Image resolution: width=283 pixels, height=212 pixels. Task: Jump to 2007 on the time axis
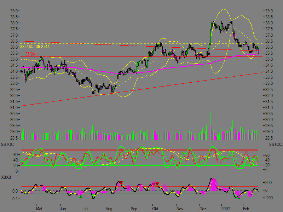[x=226, y=209]
